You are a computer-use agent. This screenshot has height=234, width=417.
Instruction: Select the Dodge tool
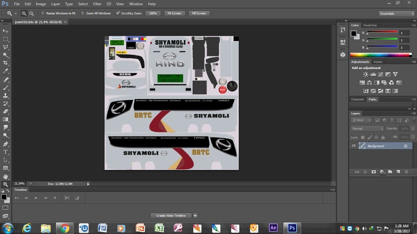point(6,135)
